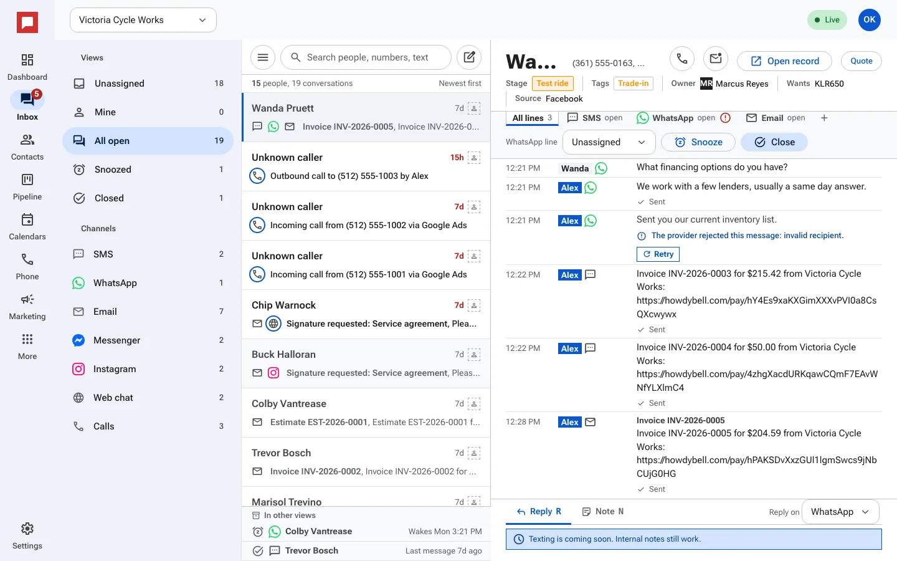Screen dimensions: 897x561
Task: Open Colby Vantrease estimate conversation
Action: click(x=366, y=413)
